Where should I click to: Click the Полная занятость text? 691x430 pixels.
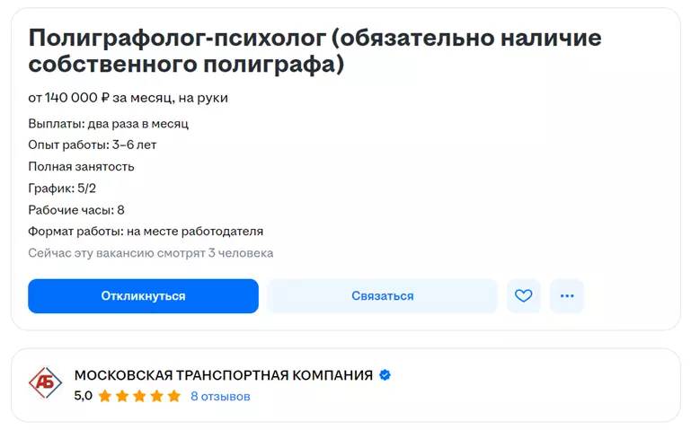[x=81, y=167]
